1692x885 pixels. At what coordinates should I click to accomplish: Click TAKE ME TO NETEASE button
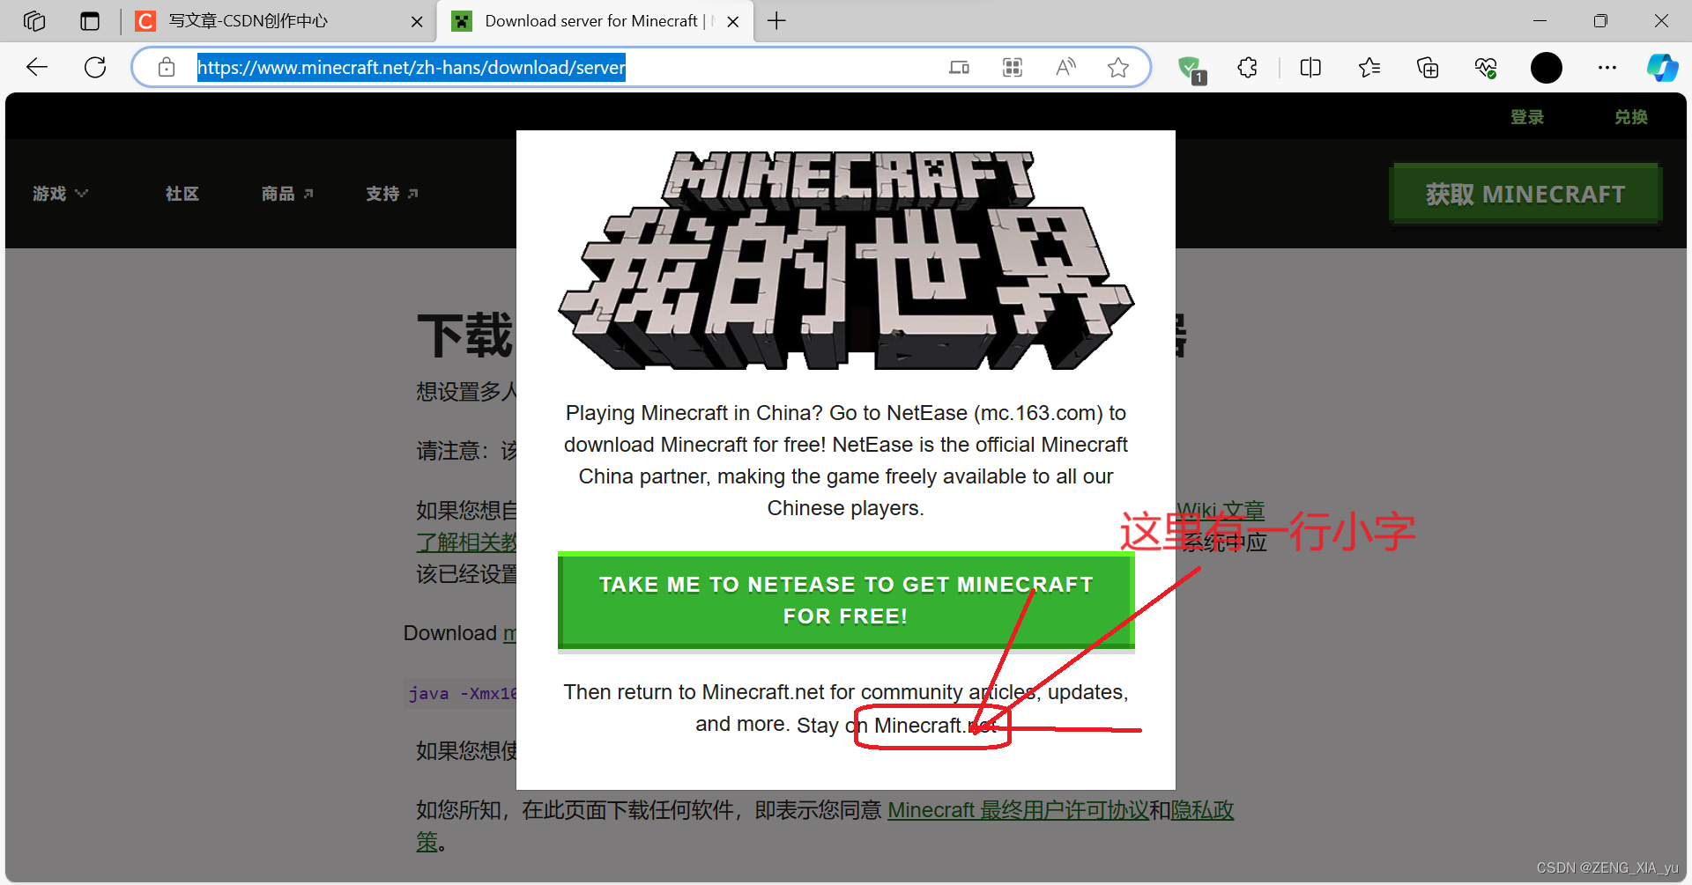(x=845, y=601)
